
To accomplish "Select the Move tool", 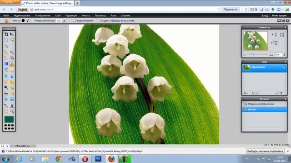I will pyautogui.click(x=12, y=34).
